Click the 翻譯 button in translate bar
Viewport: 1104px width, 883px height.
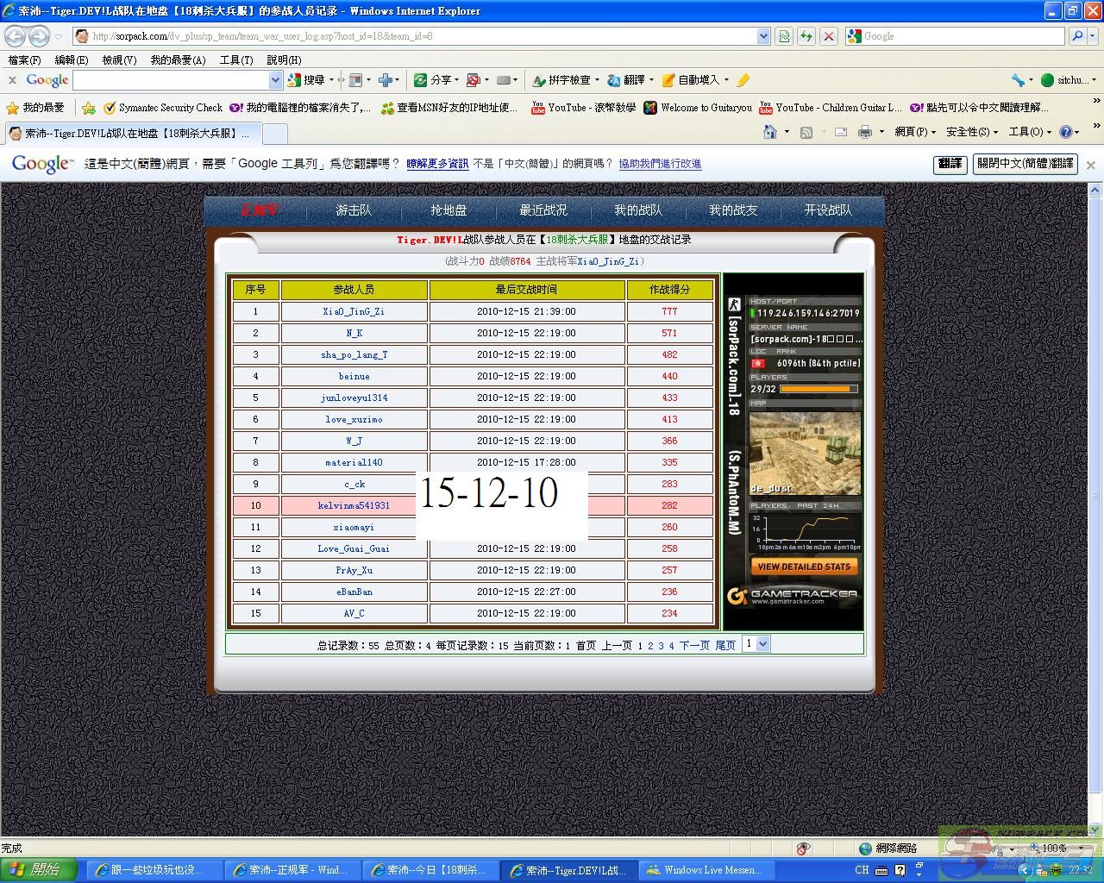pyautogui.click(x=950, y=164)
